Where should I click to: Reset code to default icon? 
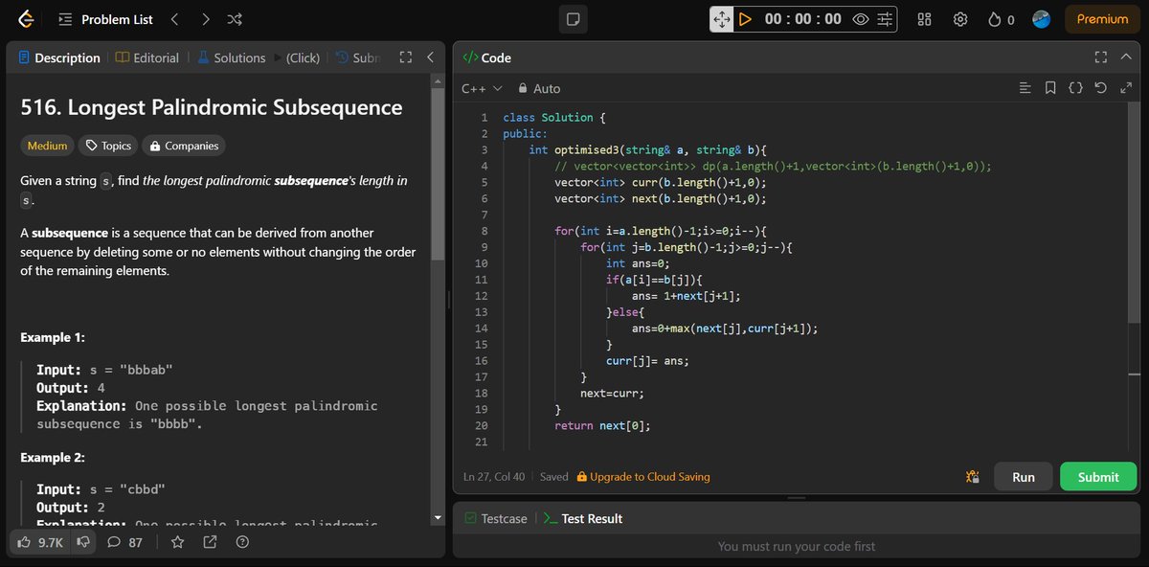click(1101, 88)
